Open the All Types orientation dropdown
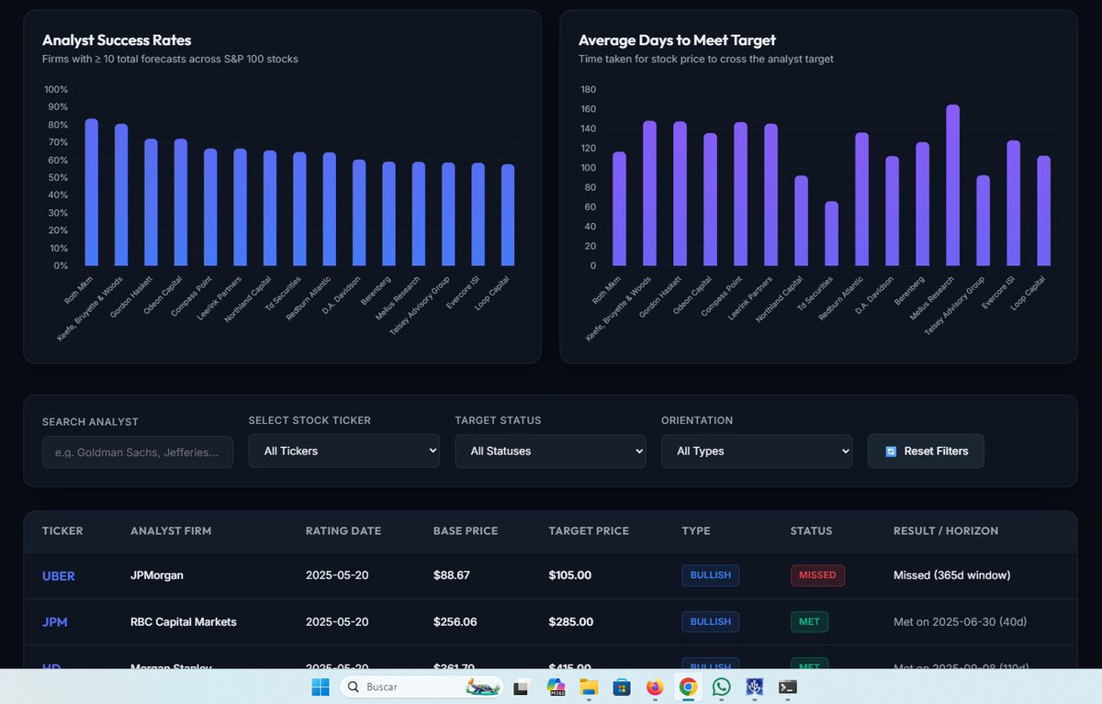Image resolution: width=1102 pixels, height=704 pixels. pyautogui.click(x=757, y=451)
